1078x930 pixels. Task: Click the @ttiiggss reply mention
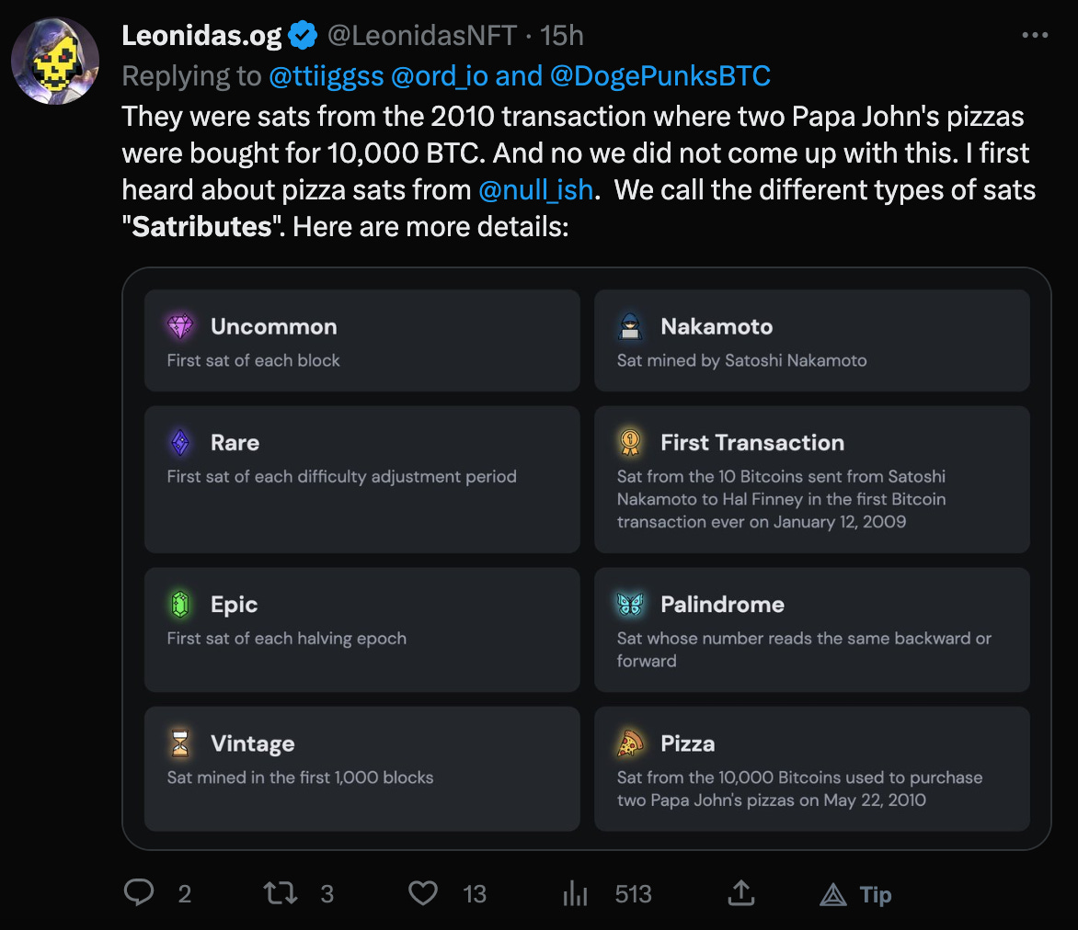coord(327,76)
